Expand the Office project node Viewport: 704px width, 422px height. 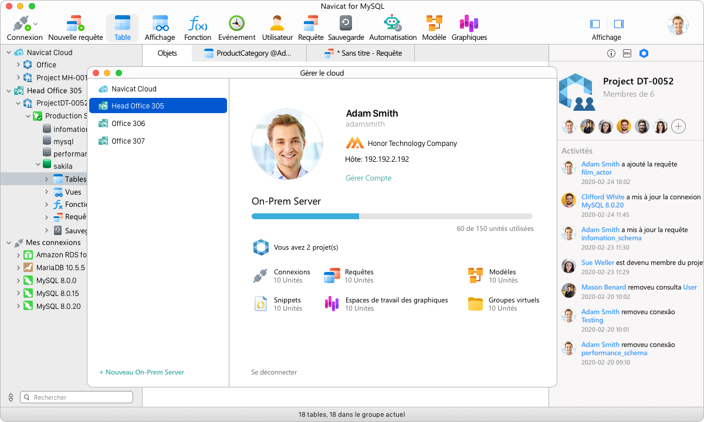point(18,65)
